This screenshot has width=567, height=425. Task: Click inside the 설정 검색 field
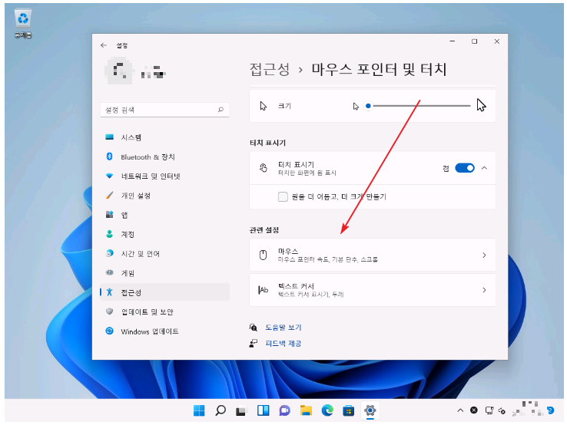click(x=165, y=110)
